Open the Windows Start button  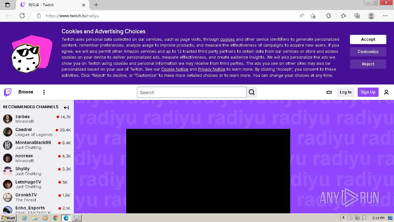click(x=8, y=218)
